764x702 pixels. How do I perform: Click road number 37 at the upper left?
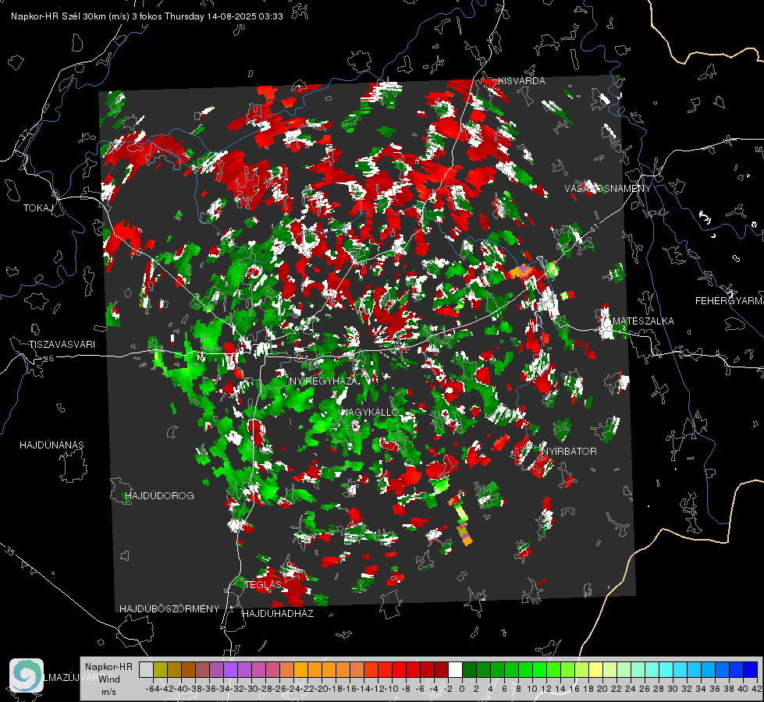click(24, 134)
